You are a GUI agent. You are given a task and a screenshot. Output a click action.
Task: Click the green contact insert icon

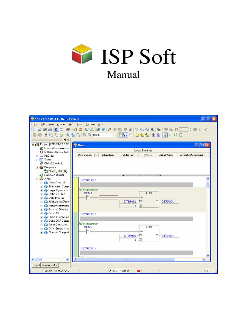point(170,135)
